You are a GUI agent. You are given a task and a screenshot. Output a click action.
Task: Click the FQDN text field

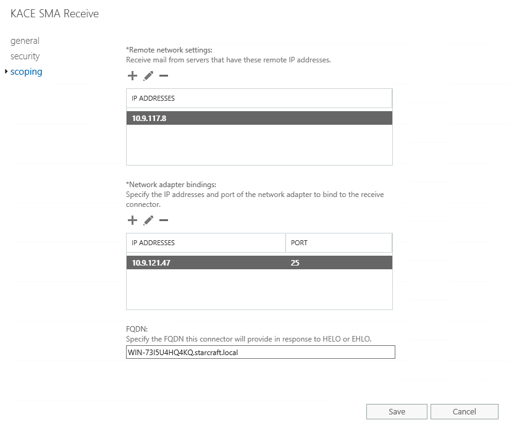pyautogui.click(x=260, y=352)
